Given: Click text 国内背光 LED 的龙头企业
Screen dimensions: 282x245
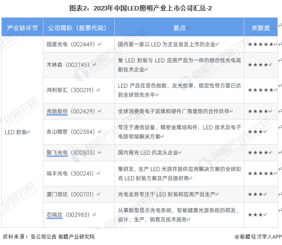Looking at the screenshot, I should point(148,153).
